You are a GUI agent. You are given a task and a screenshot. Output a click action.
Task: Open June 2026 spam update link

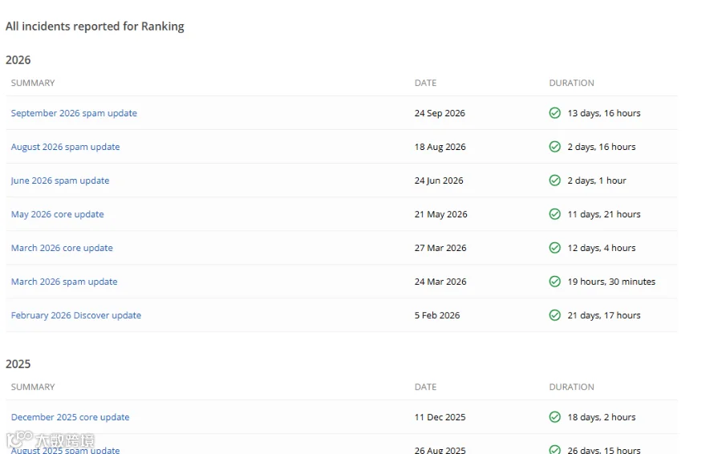60,180
